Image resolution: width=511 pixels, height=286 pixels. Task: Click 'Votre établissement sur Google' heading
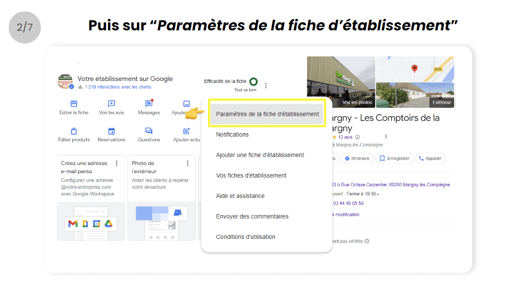click(125, 78)
